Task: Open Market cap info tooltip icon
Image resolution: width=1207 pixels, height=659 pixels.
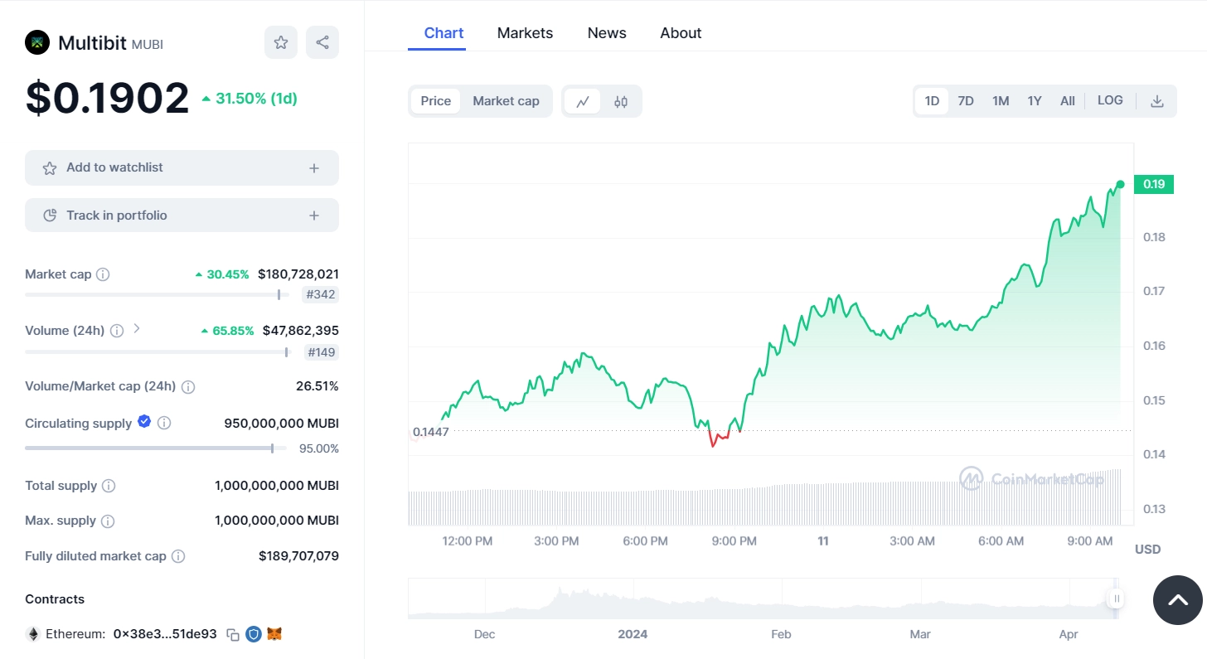Action: tap(103, 274)
